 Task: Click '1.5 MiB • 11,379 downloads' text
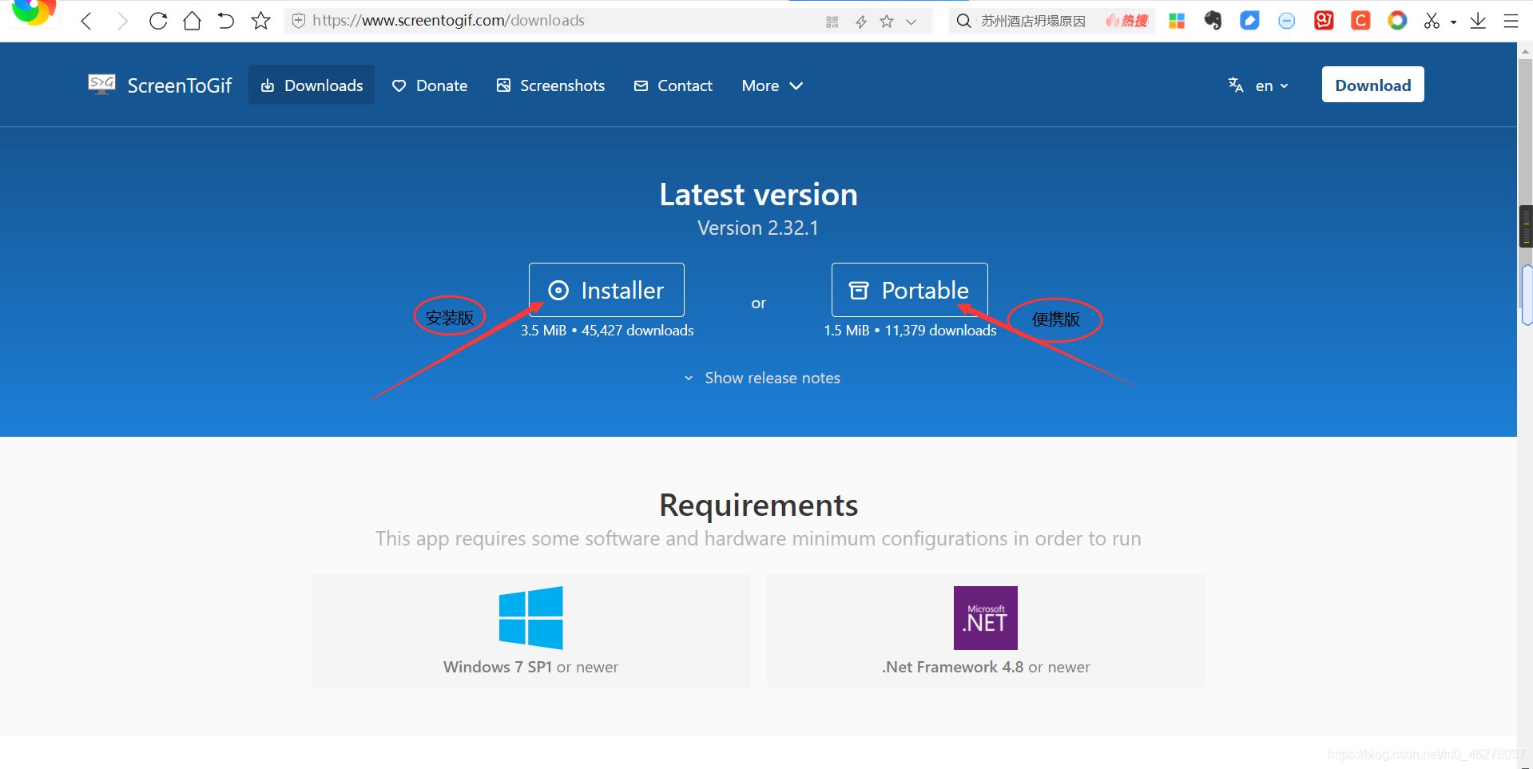pos(910,331)
